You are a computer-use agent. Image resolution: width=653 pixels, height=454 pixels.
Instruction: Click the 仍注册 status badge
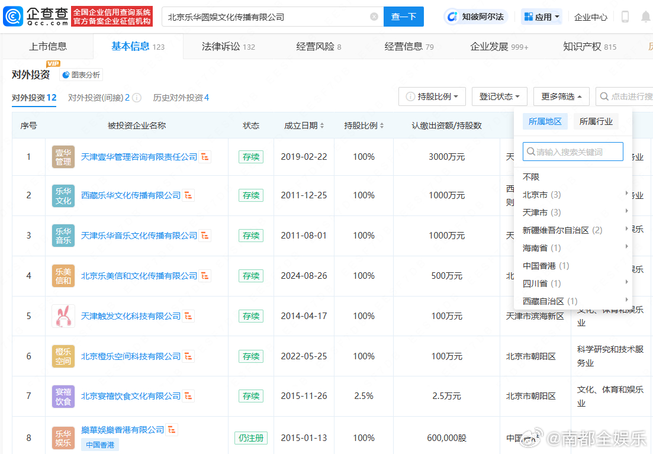250,438
